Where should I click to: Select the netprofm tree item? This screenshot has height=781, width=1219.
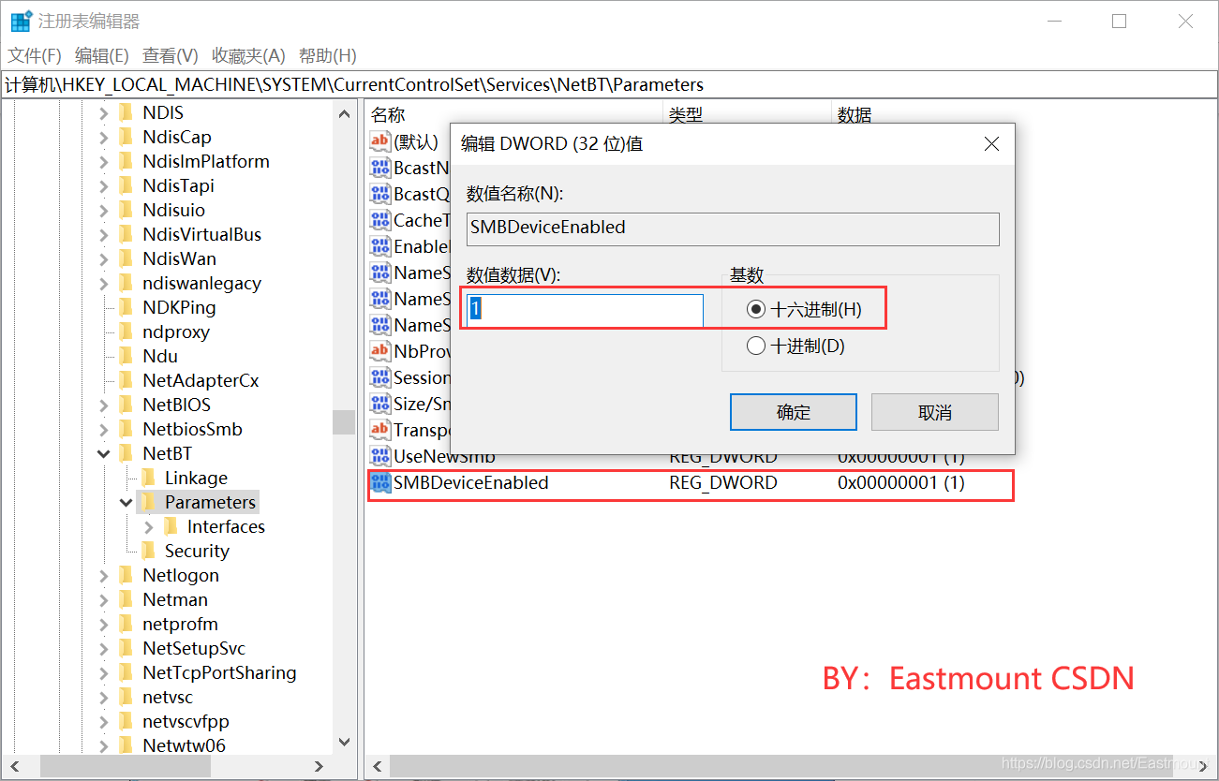coord(180,624)
